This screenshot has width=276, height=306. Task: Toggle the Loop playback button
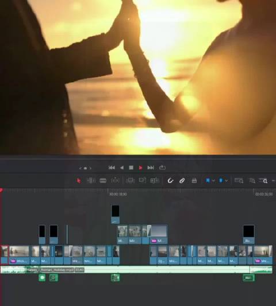pyautogui.click(x=162, y=168)
